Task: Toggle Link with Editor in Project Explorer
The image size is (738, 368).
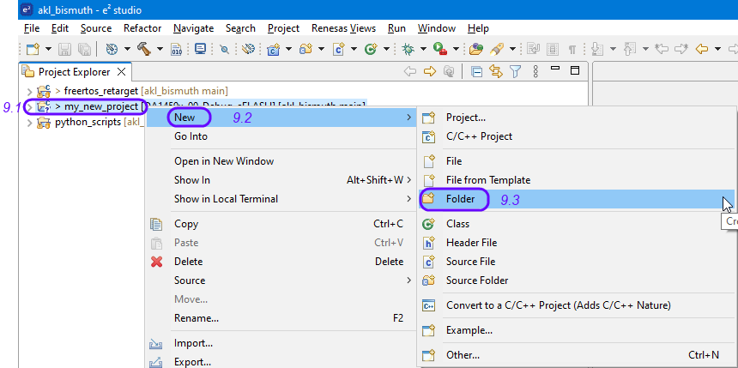Action: [x=496, y=71]
